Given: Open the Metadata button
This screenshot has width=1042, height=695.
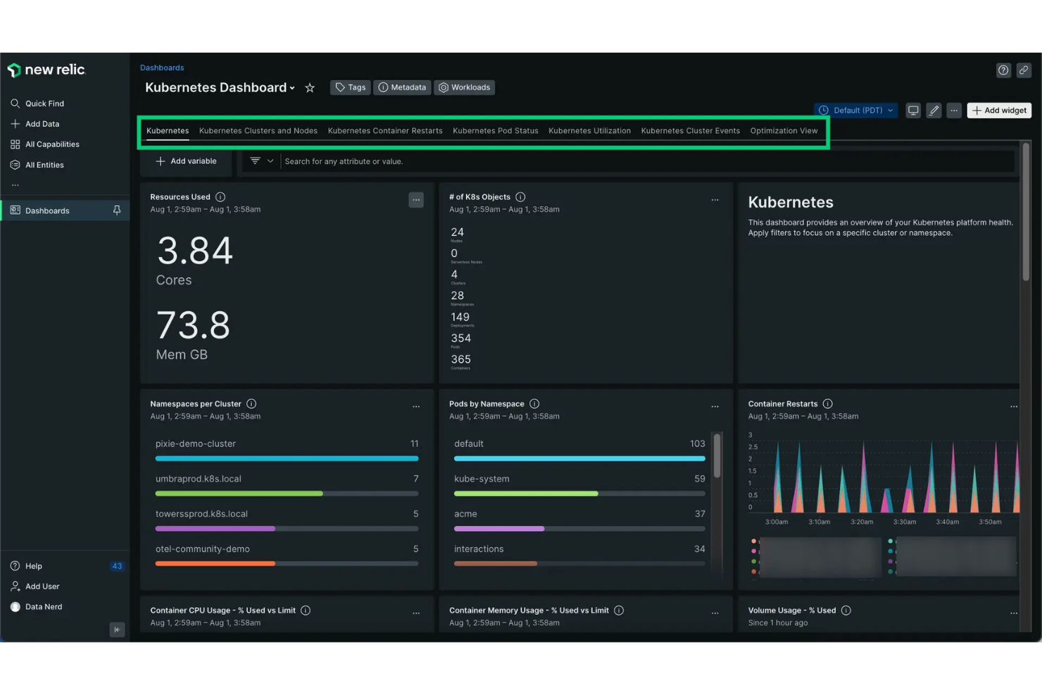Looking at the screenshot, I should coord(402,87).
